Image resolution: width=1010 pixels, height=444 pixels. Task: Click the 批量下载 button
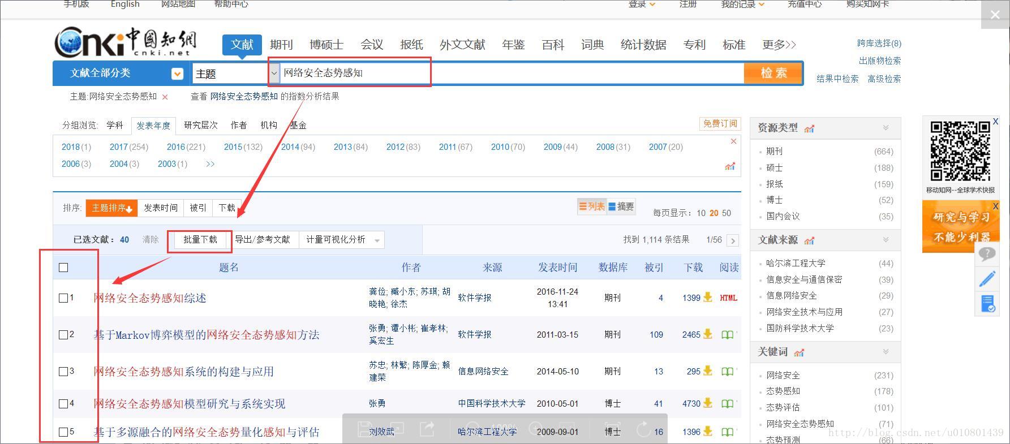[200, 240]
